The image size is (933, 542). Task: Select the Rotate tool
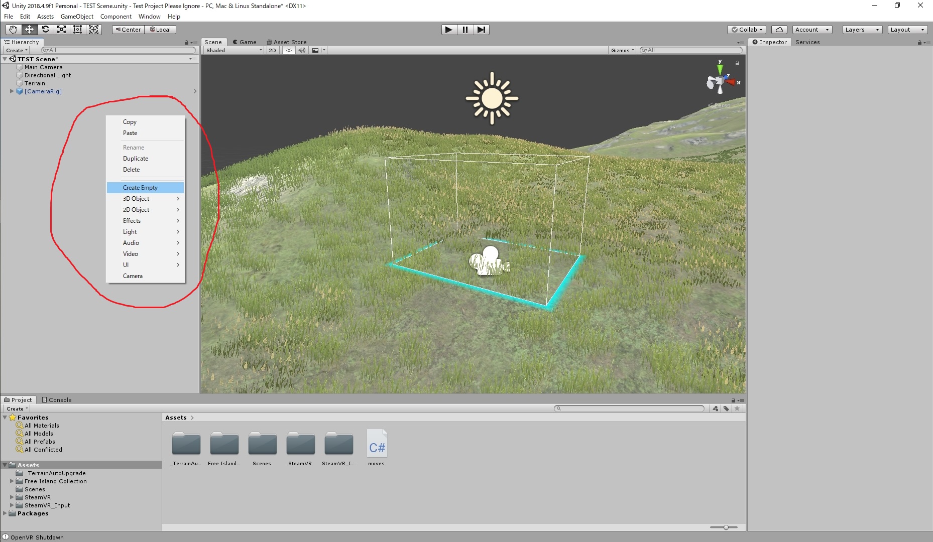click(x=46, y=29)
